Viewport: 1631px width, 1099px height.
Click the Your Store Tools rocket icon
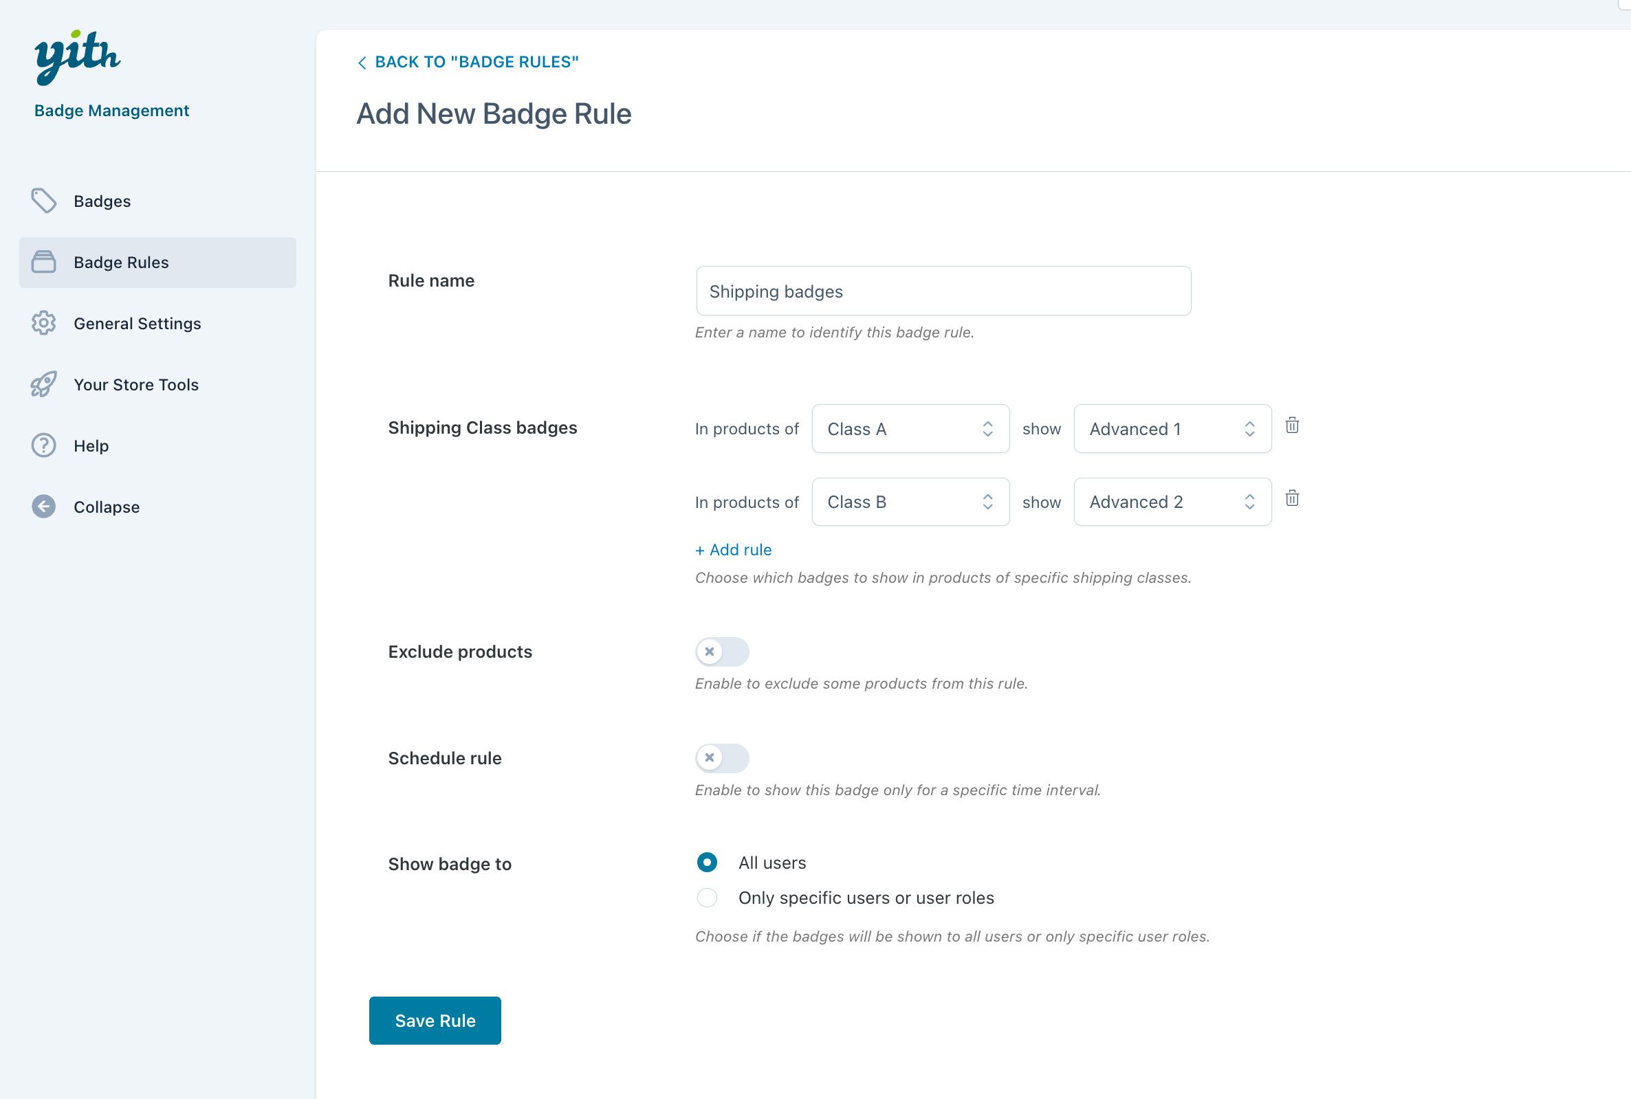point(43,384)
